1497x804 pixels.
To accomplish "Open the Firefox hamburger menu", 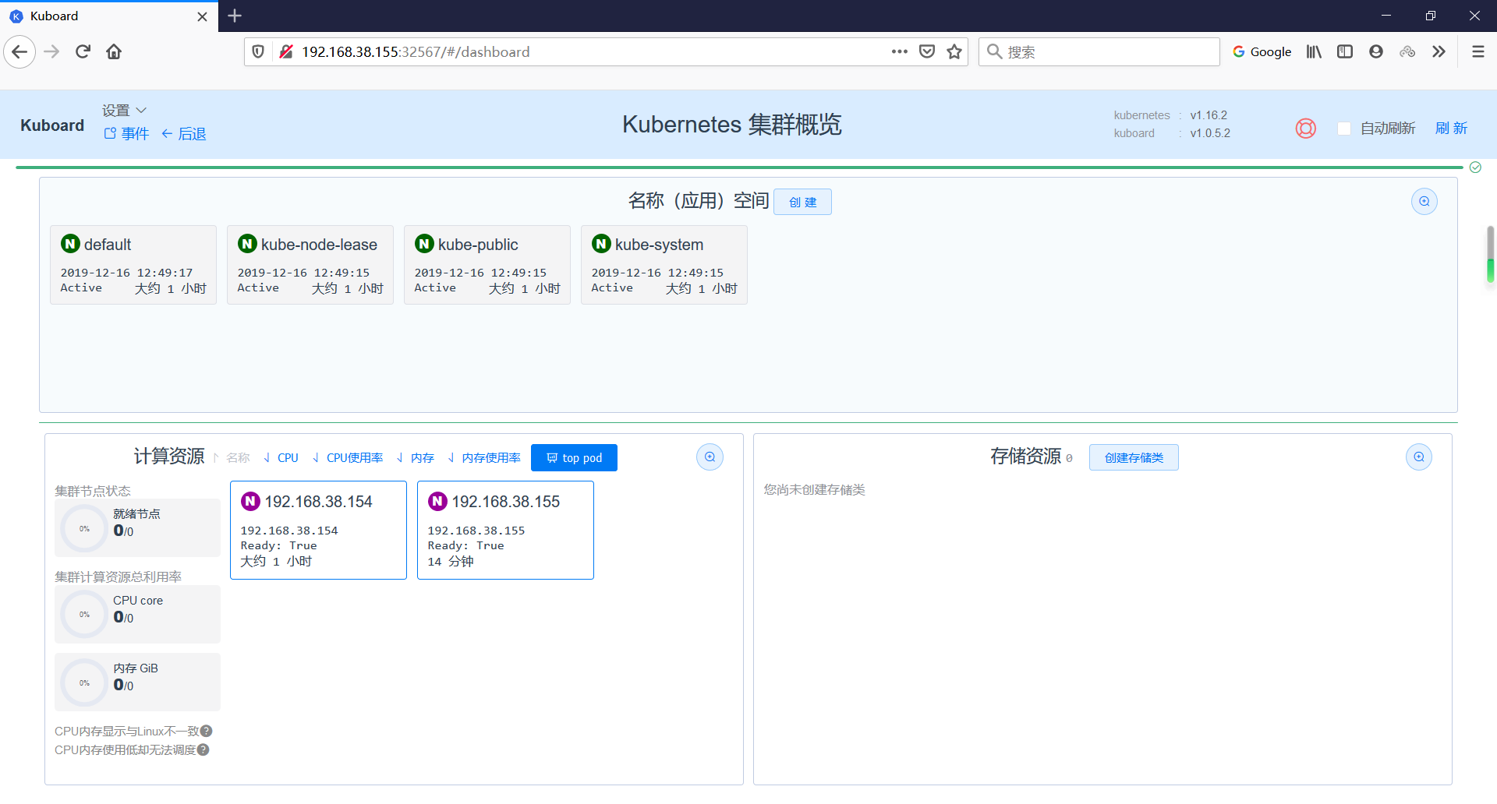I will click(x=1478, y=52).
